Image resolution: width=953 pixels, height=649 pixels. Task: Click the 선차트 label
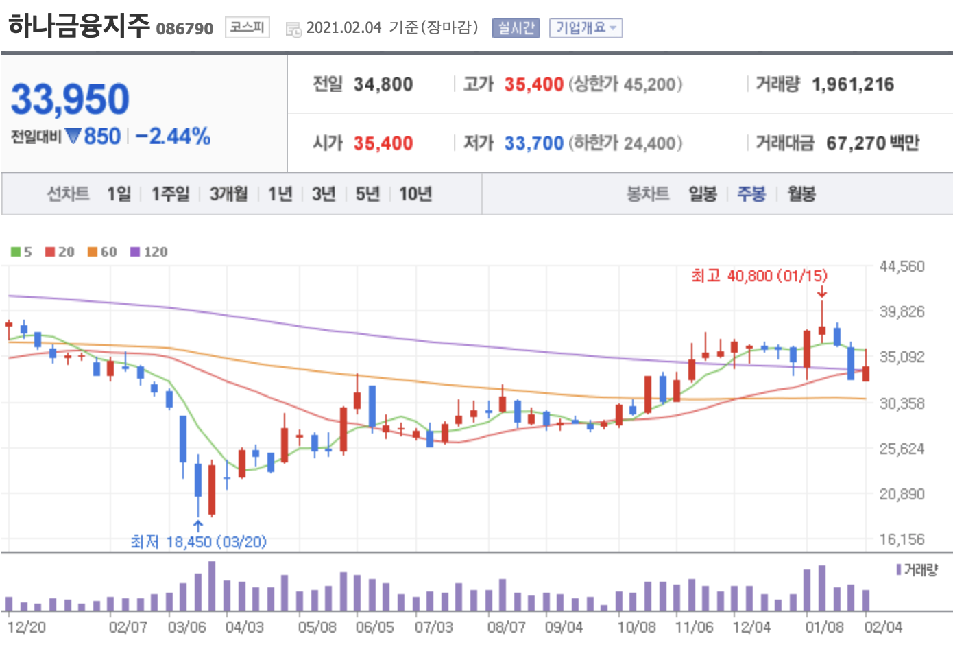[68, 194]
